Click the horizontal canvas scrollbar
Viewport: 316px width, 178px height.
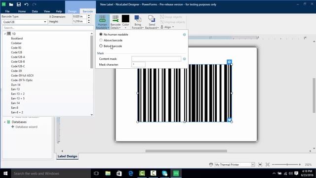186,151
